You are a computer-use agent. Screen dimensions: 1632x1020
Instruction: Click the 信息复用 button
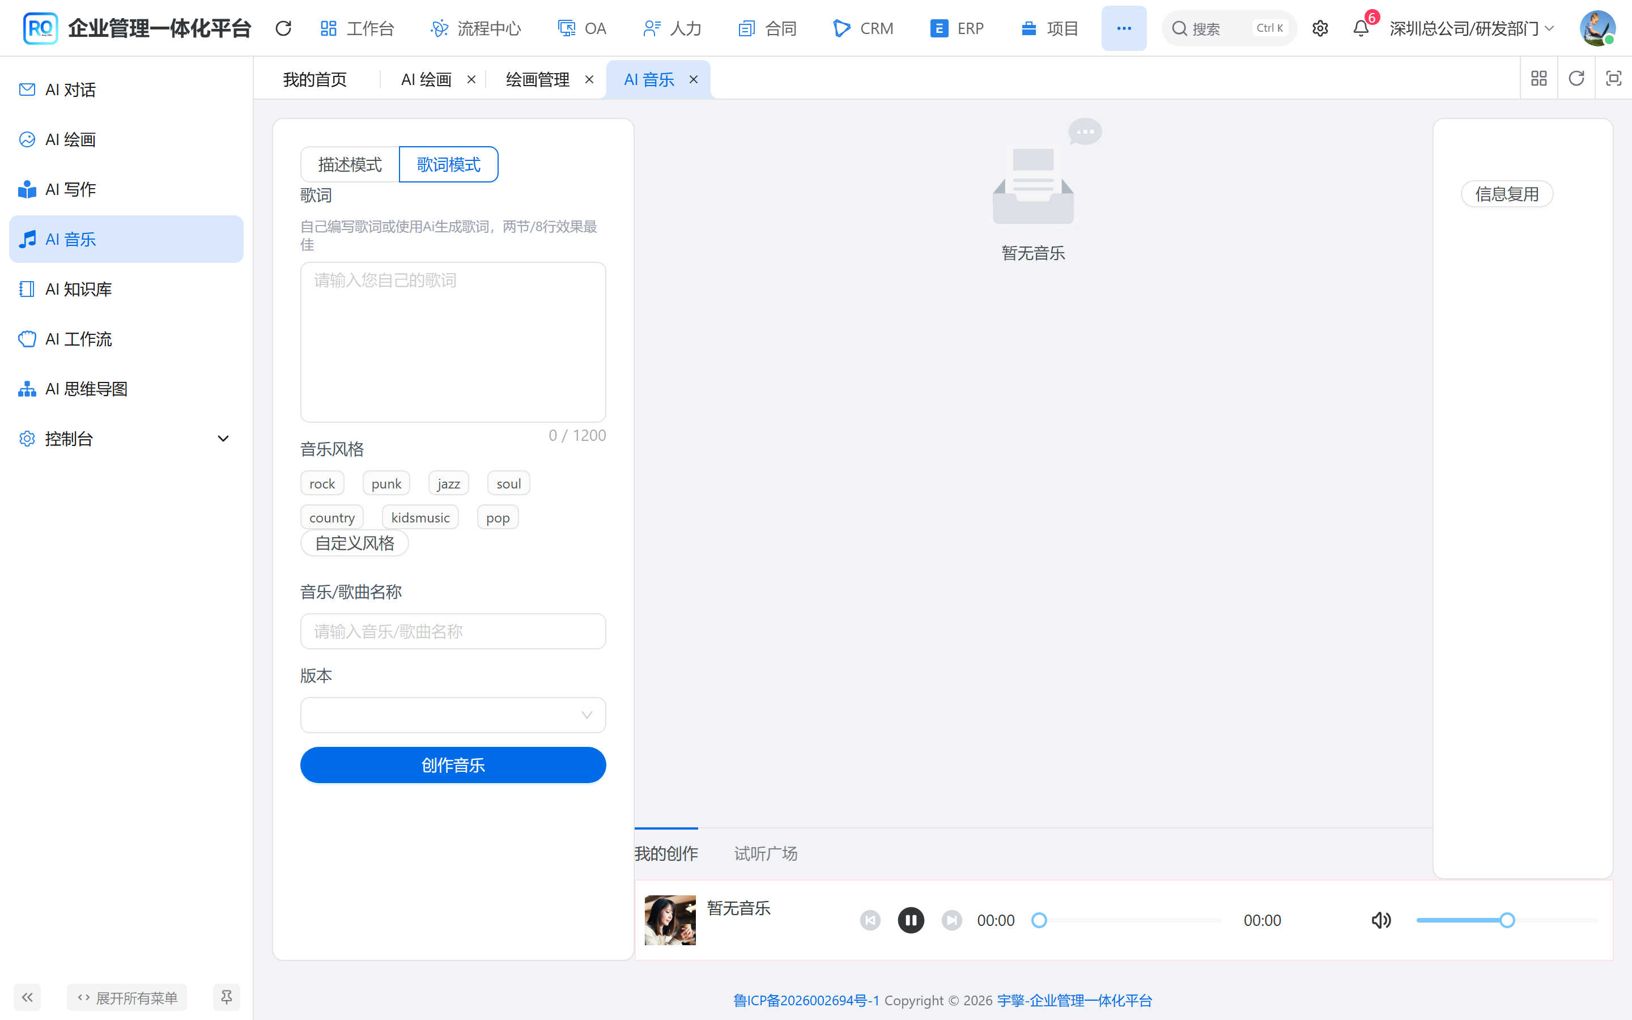click(x=1507, y=194)
